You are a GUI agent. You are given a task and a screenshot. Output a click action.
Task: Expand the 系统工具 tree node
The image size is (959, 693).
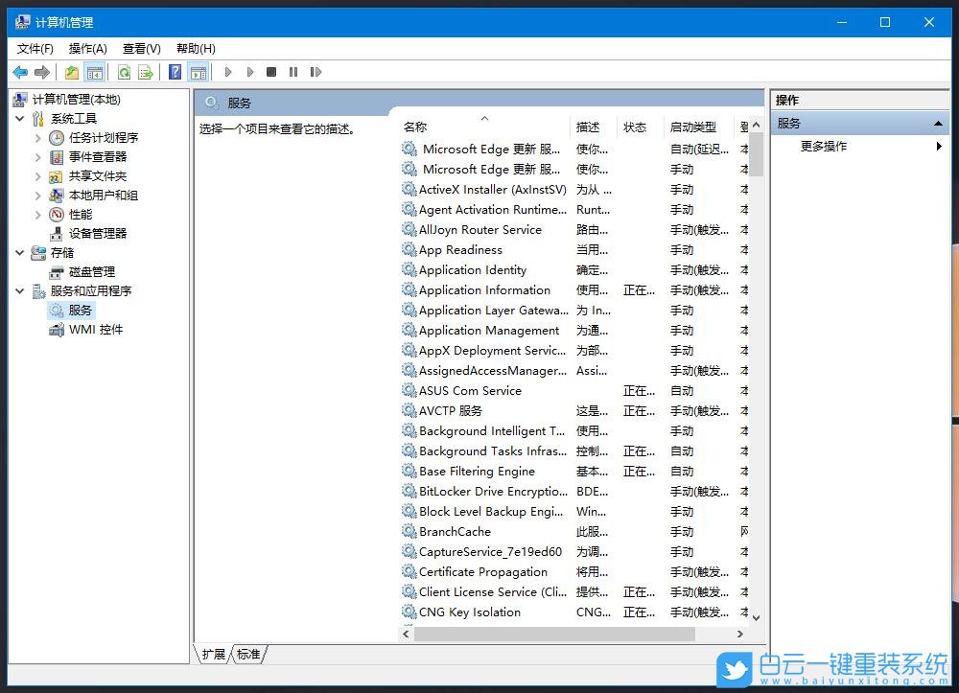(x=21, y=118)
